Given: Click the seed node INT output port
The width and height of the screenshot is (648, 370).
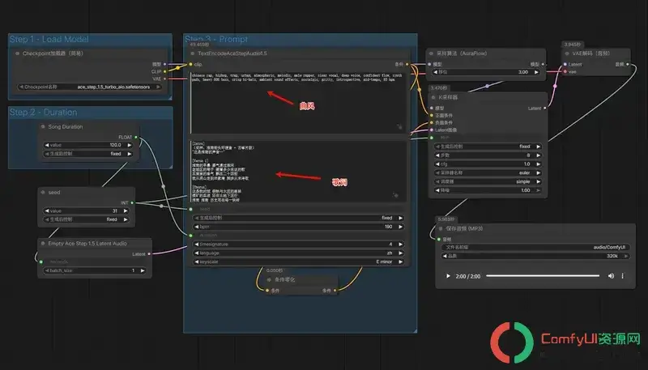Looking at the screenshot, I should tap(132, 202).
